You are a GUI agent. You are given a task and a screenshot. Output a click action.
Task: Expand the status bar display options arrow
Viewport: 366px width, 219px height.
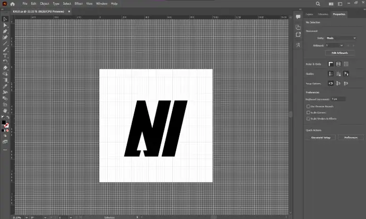click(x=137, y=217)
